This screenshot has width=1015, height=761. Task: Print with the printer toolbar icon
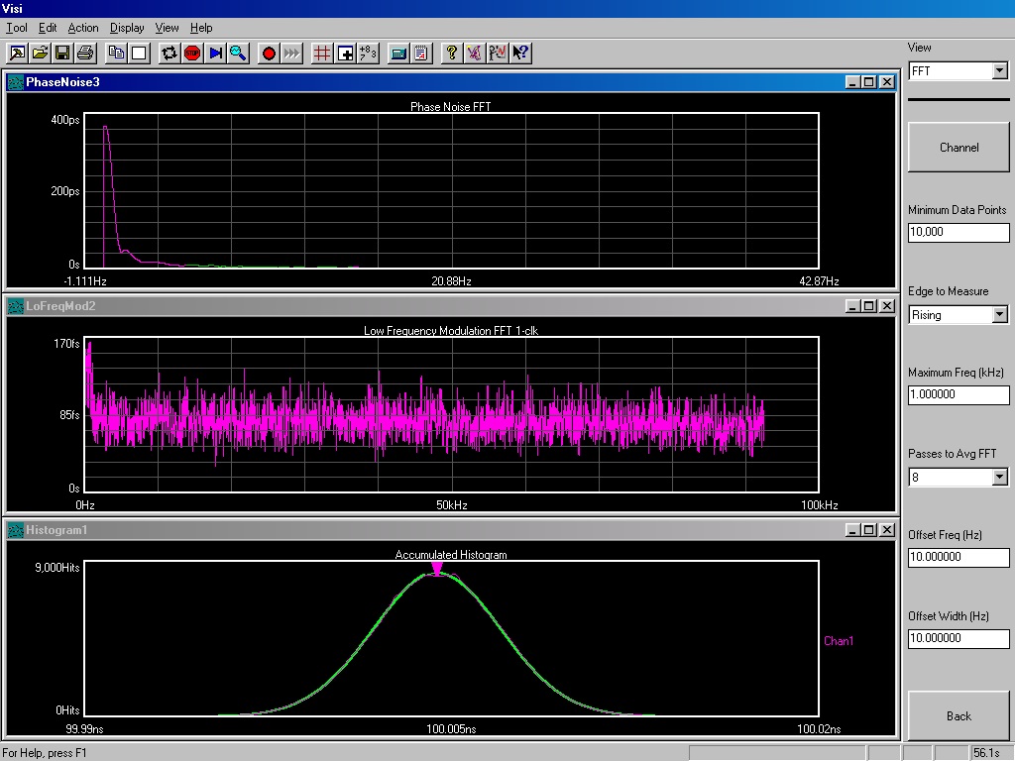[85, 54]
